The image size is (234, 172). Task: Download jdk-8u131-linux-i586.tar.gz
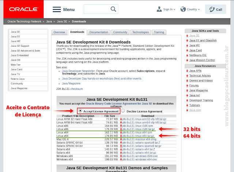(x=139, y=129)
